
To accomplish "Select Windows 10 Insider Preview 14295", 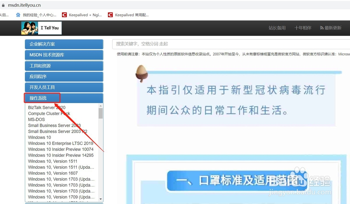I will [61, 155].
